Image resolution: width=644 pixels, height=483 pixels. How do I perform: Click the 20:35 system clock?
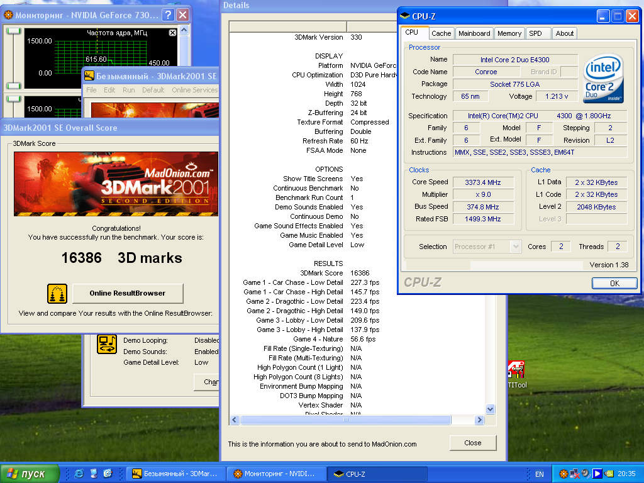pyautogui.click(x=626, y=474)
